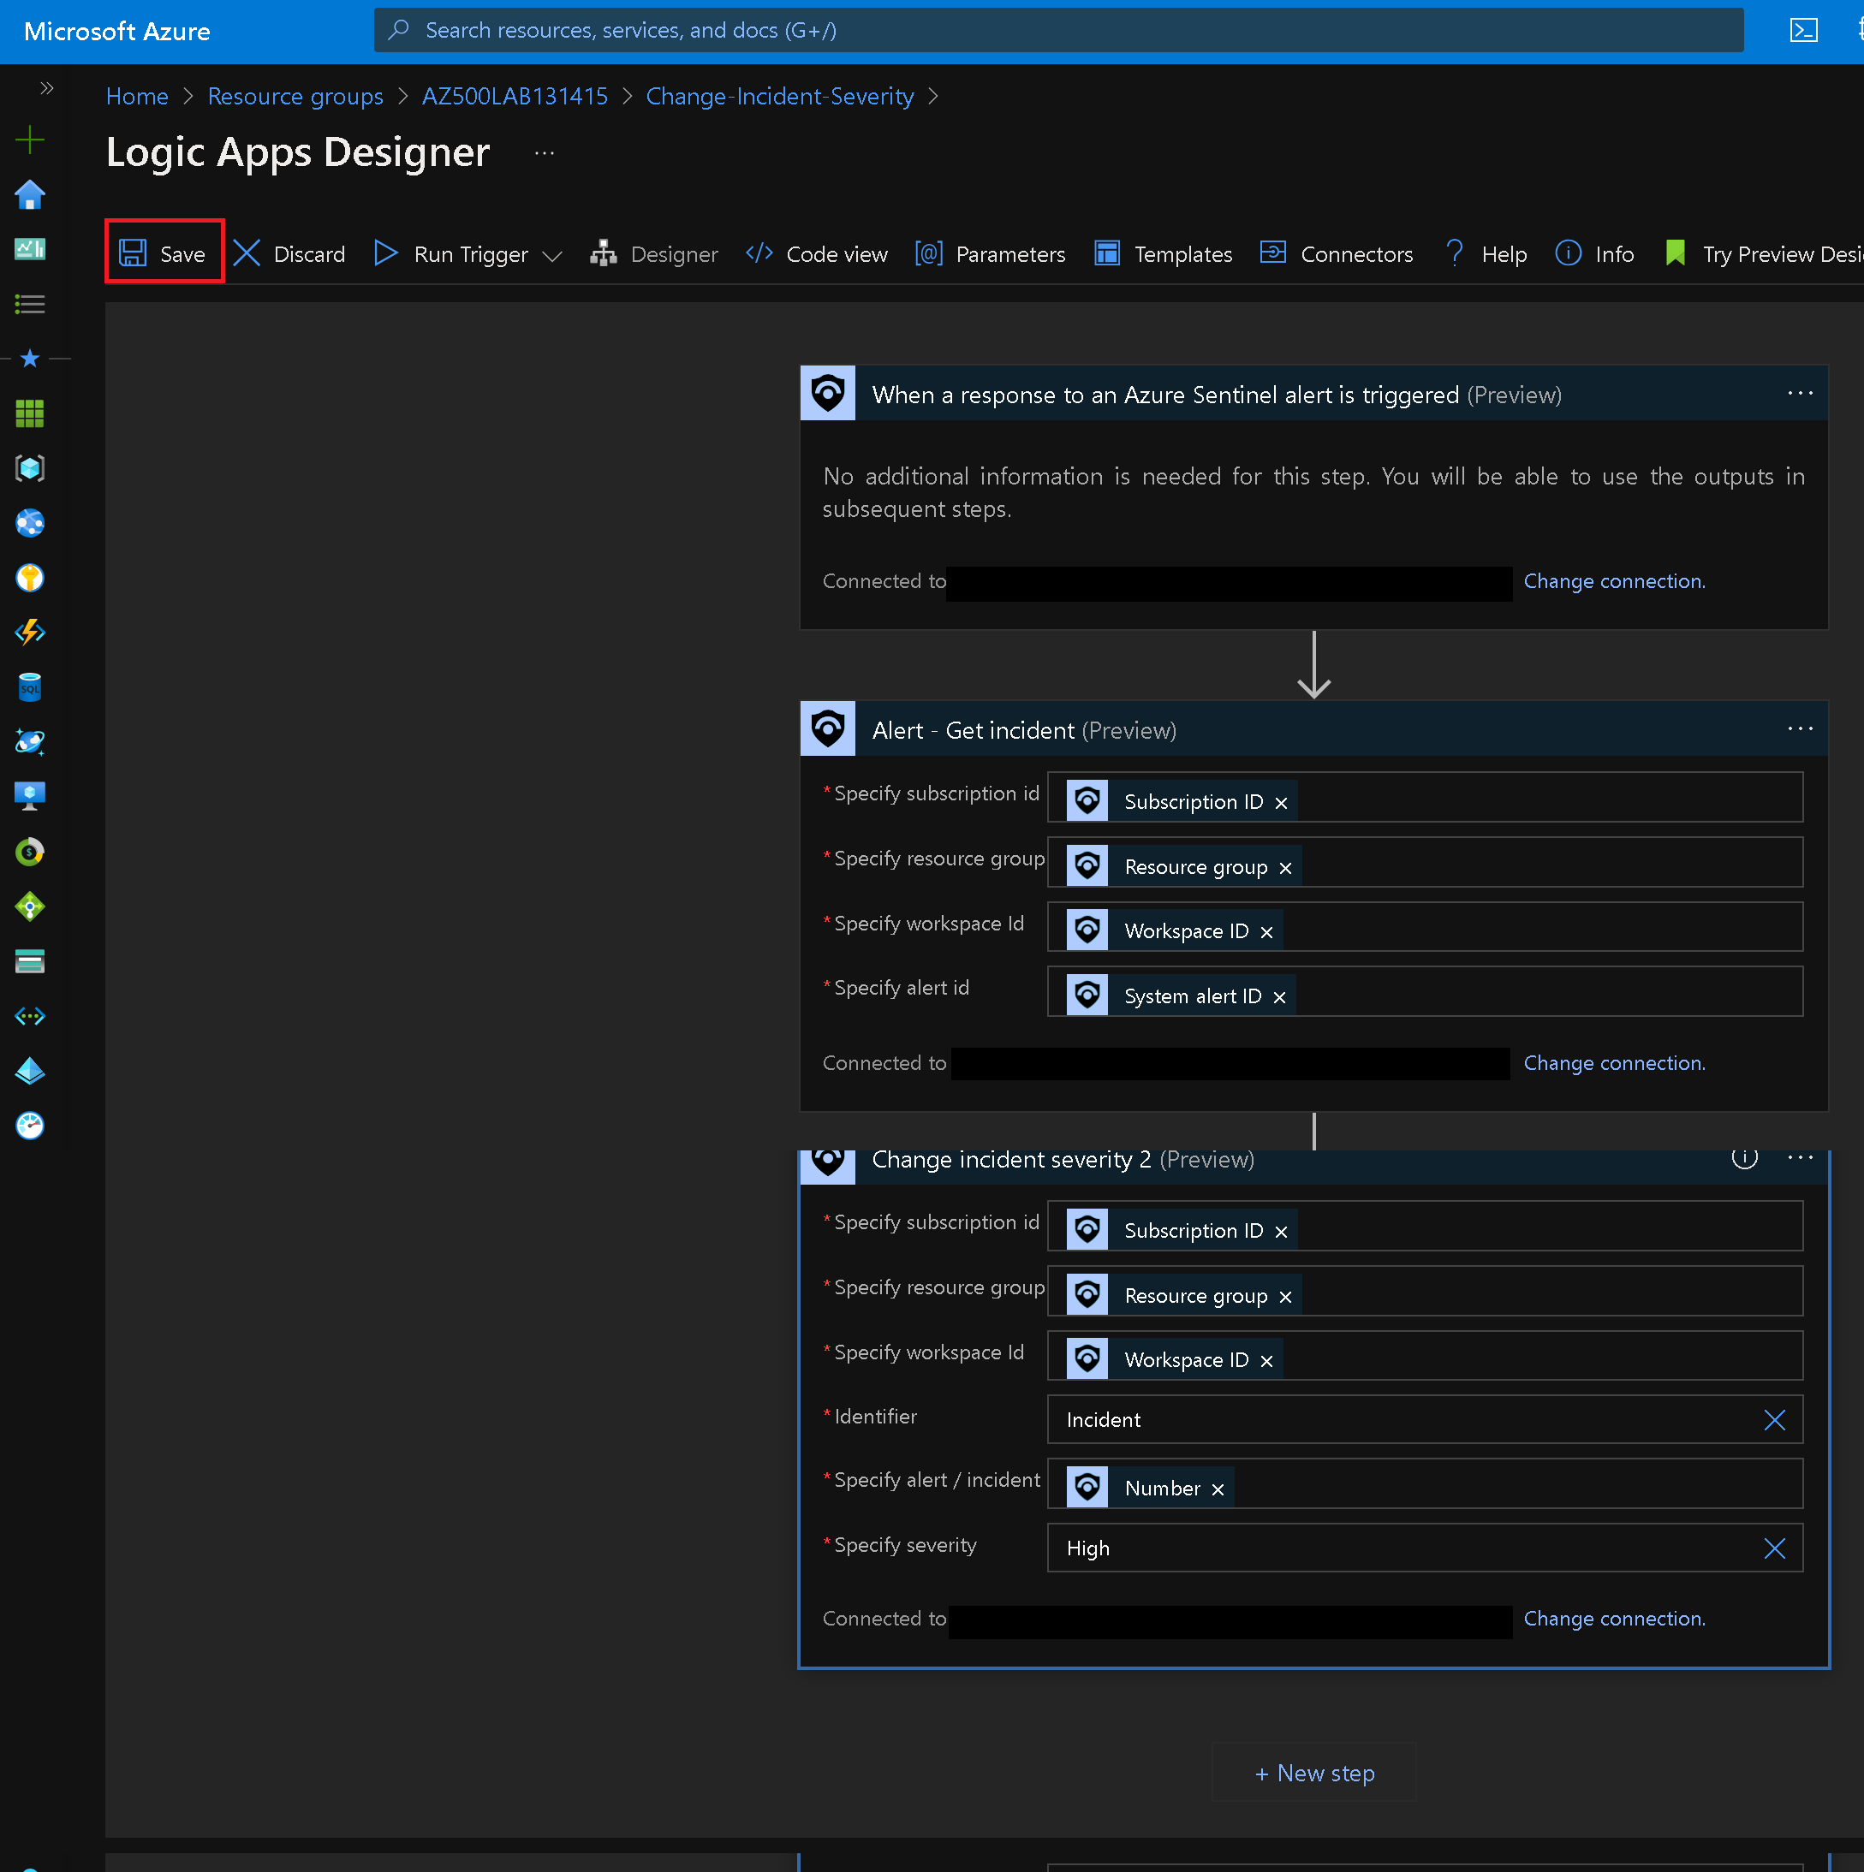The height and width of the screenshot is (1872, 1864).
Task: Open ellipsis menu beside Logic Apps Designer title
Action: click(x=544, y=153)
